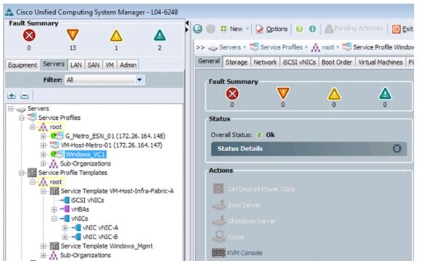
Task: Open the Filter dropdown set to All
Action: 104,80
